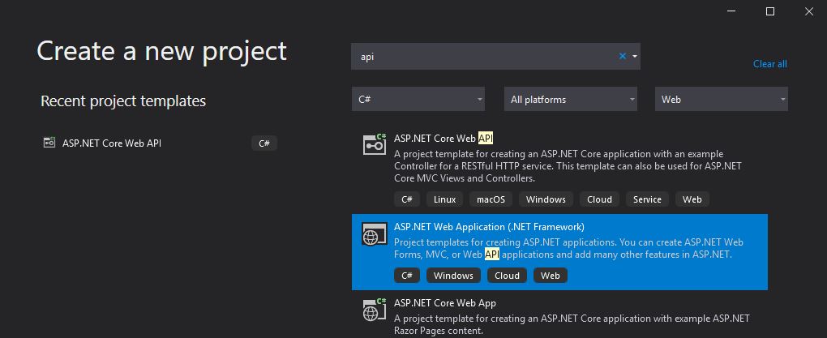Click the recent ASP.NET Core Web API icon
The image size is (827, 338).
click(49, 143)
